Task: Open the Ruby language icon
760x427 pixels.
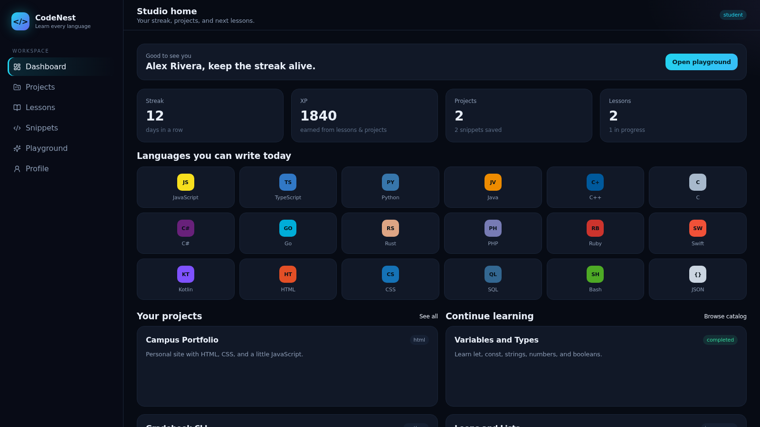Action: pos(595,228)
